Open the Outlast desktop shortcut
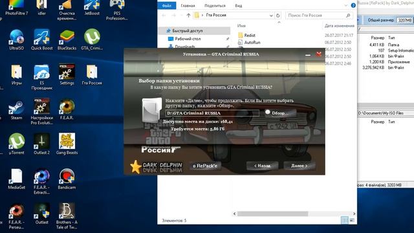Viewport: 414px width, 233px height. point(41,214)
